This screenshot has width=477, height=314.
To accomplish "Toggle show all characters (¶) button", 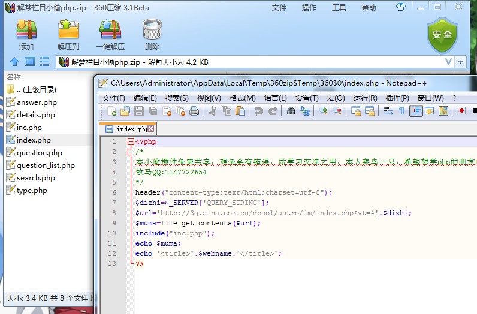I will coord(401,111).
